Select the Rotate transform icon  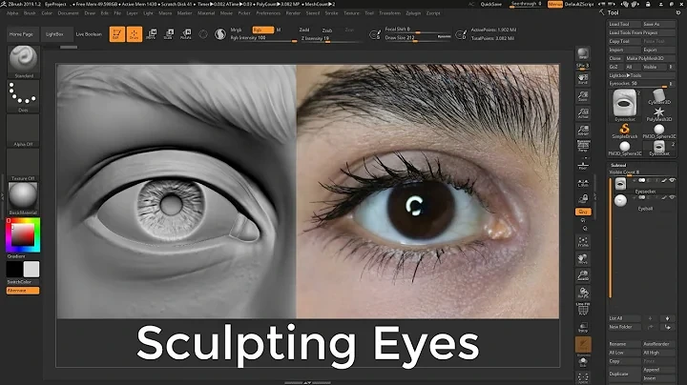[x=186, y=34]
